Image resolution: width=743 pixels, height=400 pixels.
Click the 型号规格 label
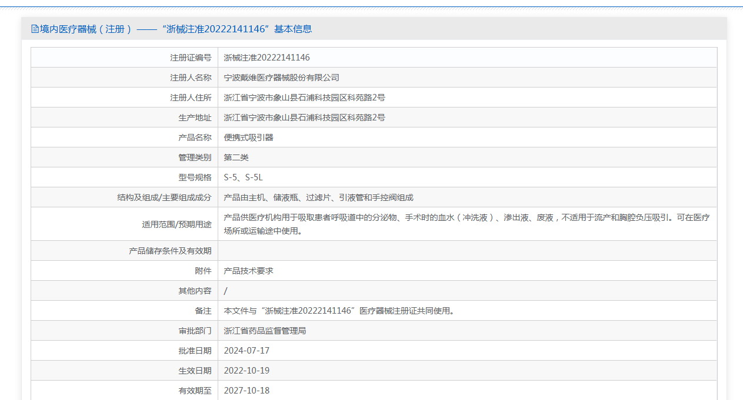click(x=195, y=177)
